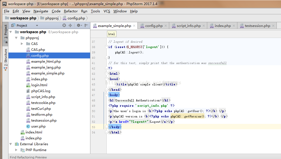Select testform.php in the project tree
This screenshot has width=281, height=159.
(42, 114)
